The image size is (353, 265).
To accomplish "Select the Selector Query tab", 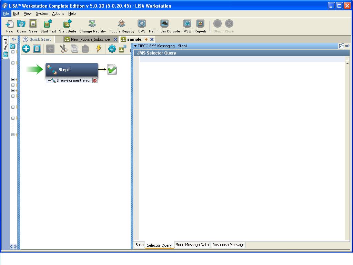I will coord(159,245).
